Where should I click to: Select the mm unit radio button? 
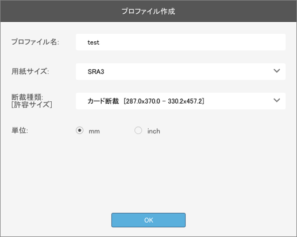point(79,131)
